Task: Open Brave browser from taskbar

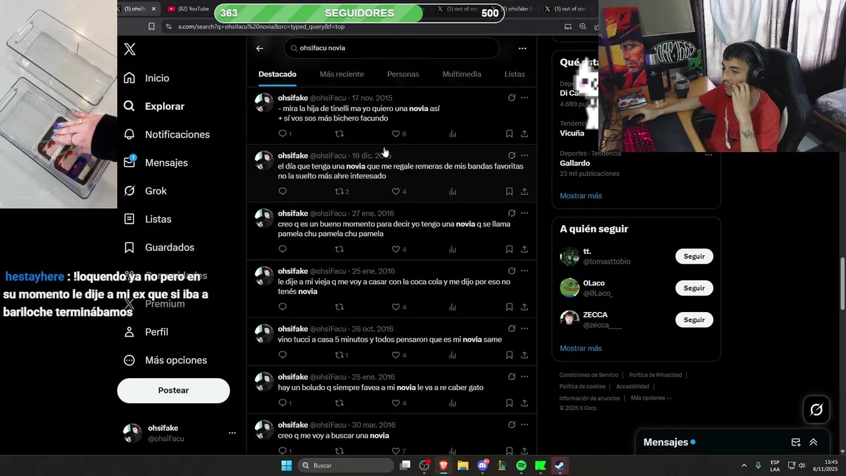Action: click(x=443, y=465)
